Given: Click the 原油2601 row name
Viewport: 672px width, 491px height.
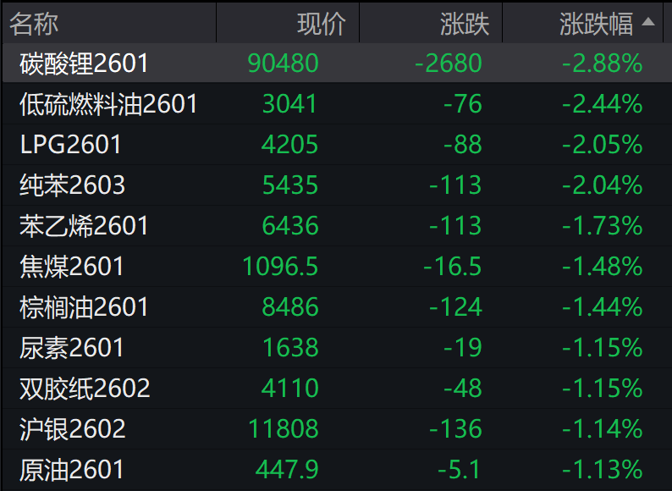Looking at the screenshot, I should [x=72, y=470].
